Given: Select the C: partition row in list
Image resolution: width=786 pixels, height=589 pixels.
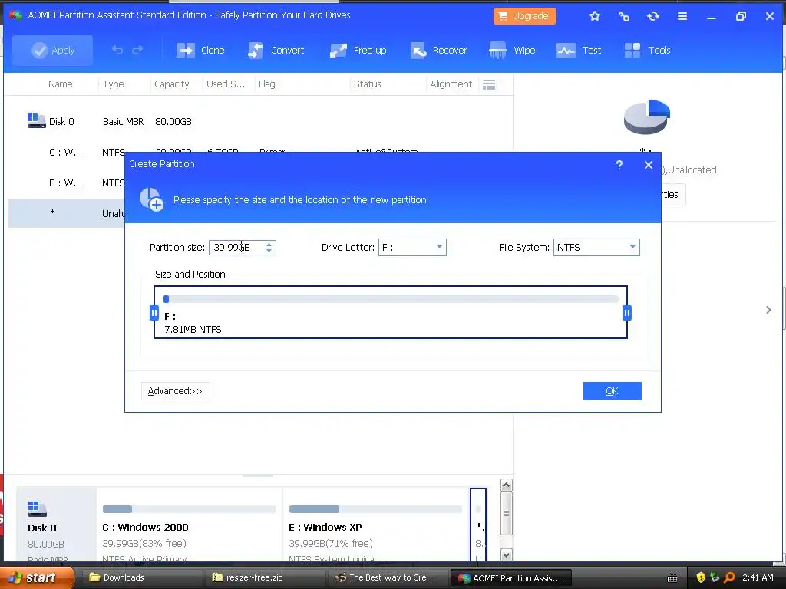Looking at the screenshot, I should tap(66, 153).
